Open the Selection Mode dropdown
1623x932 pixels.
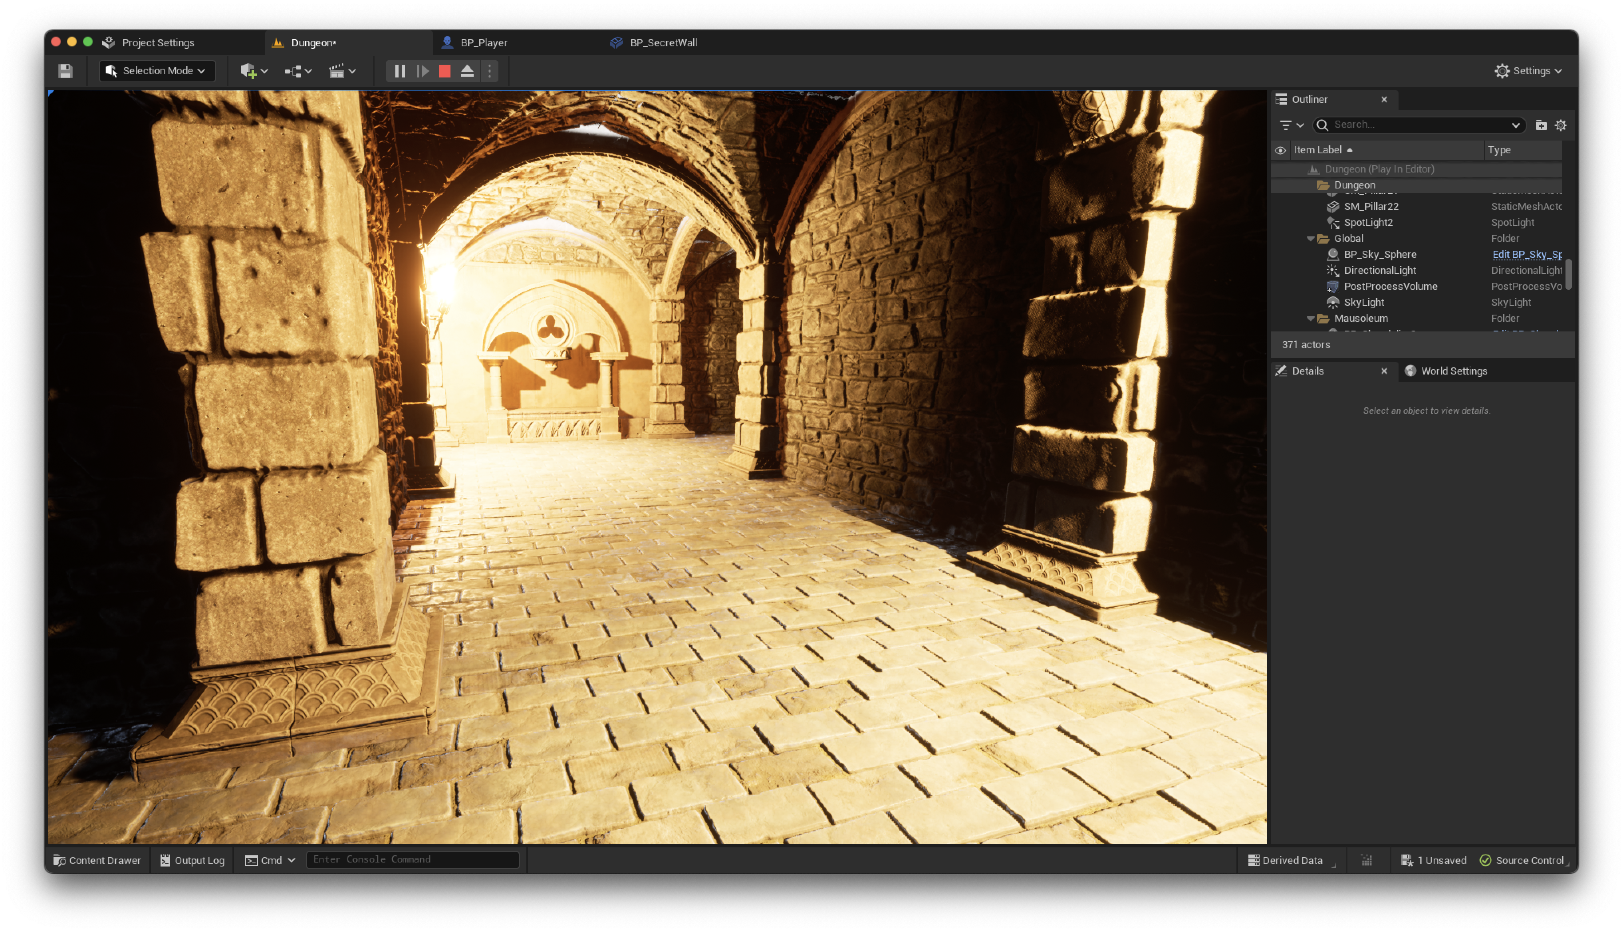(157, 71)
